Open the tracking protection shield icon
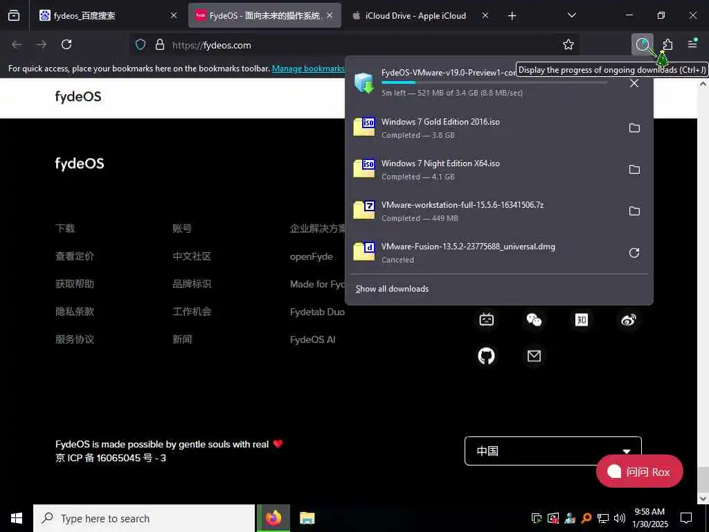The height and width of the screenshot is (532, 709). tap(141, 44)
